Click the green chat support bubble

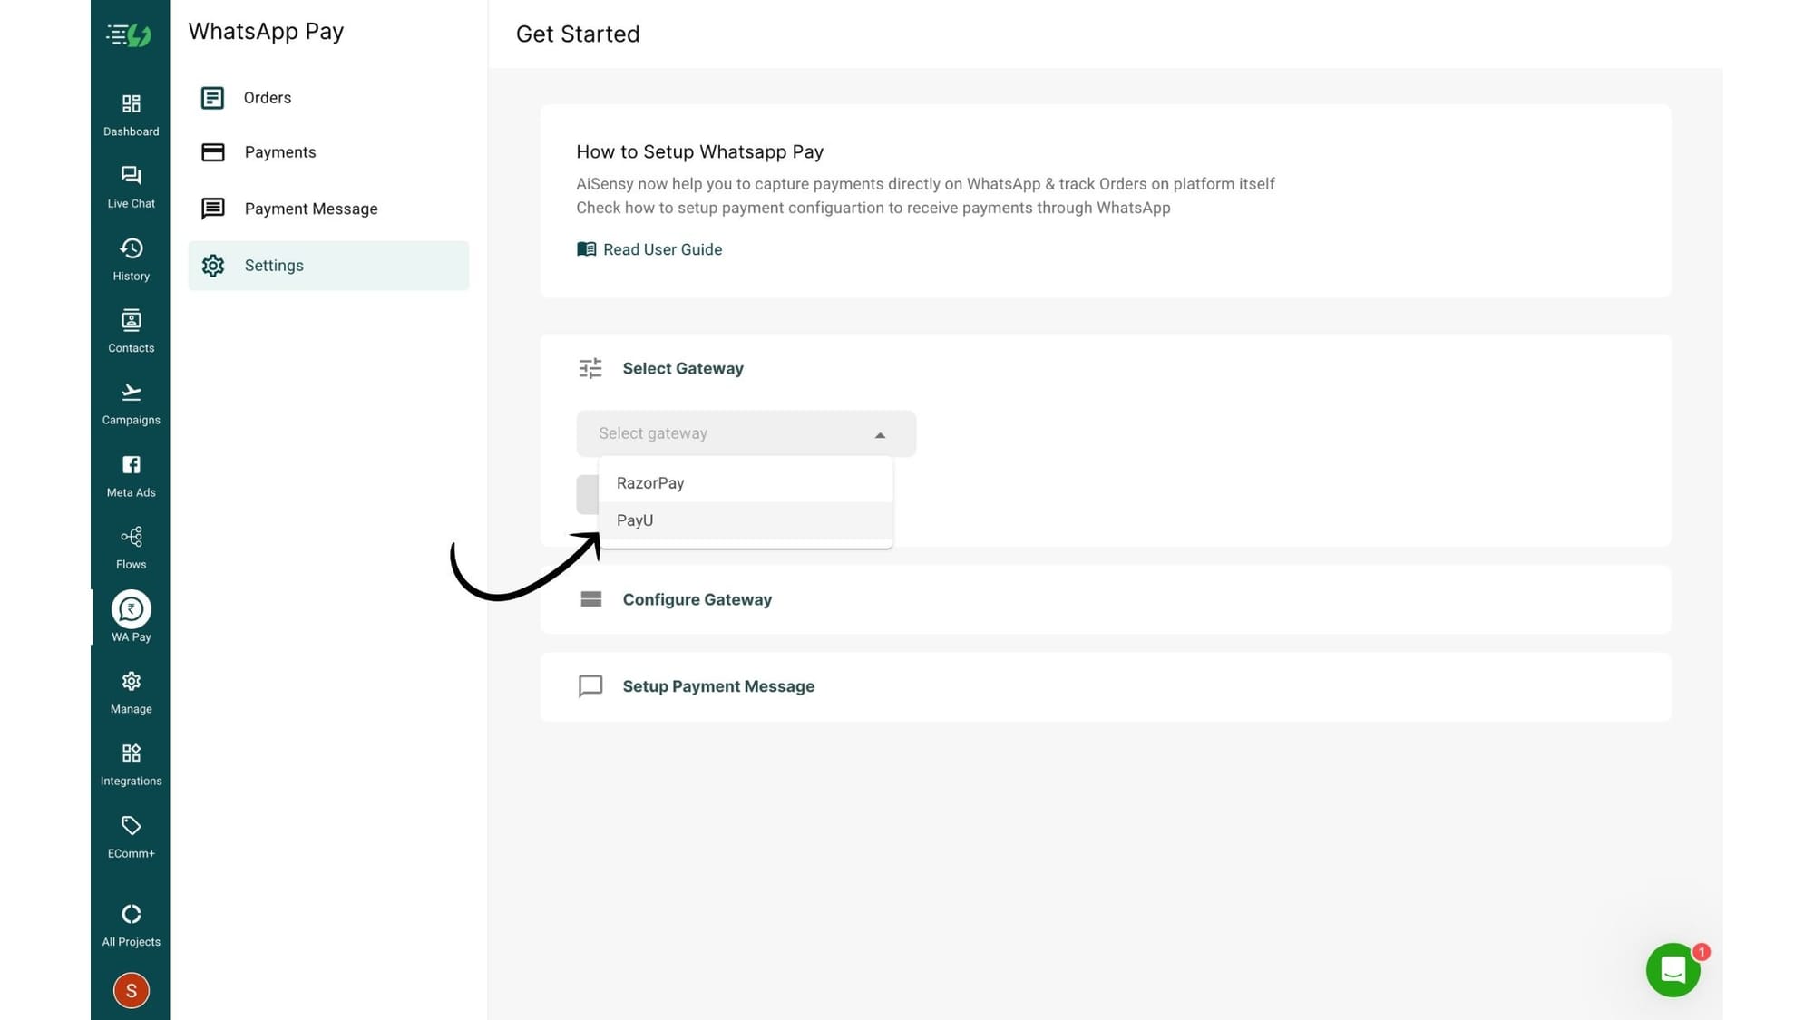tap(1673, 970)
